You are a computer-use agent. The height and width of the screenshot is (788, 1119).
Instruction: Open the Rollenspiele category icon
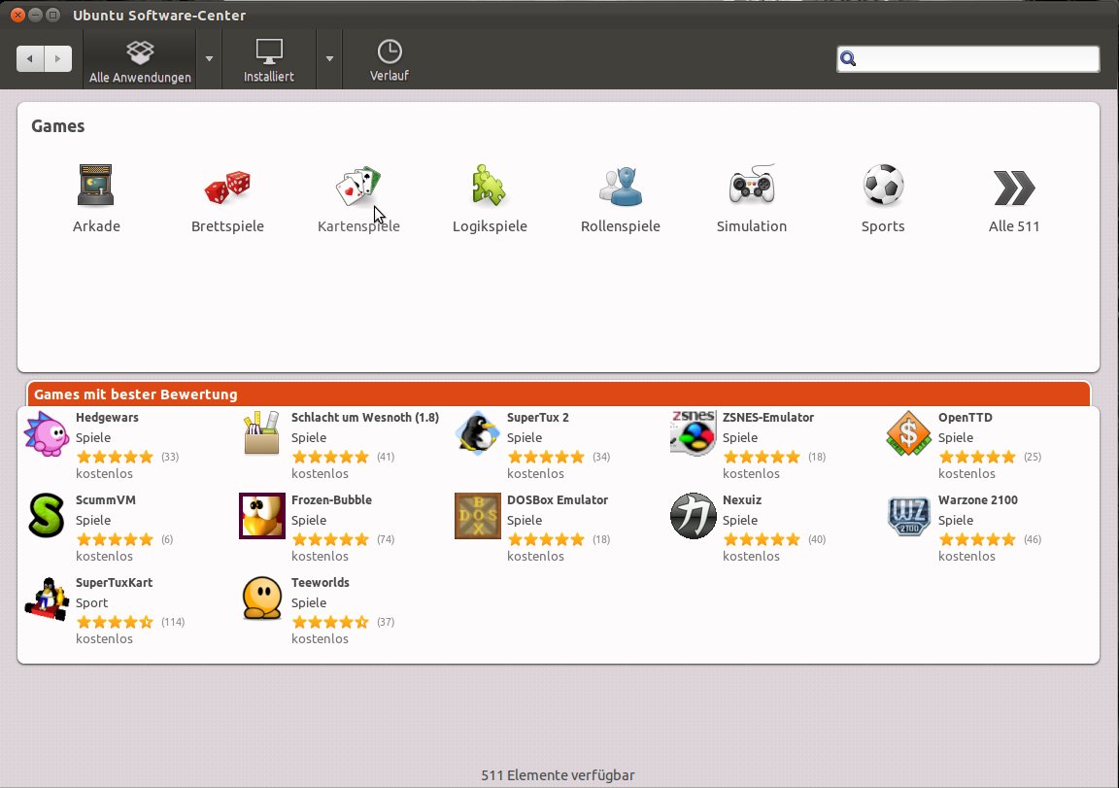click(x=620, y=187)
